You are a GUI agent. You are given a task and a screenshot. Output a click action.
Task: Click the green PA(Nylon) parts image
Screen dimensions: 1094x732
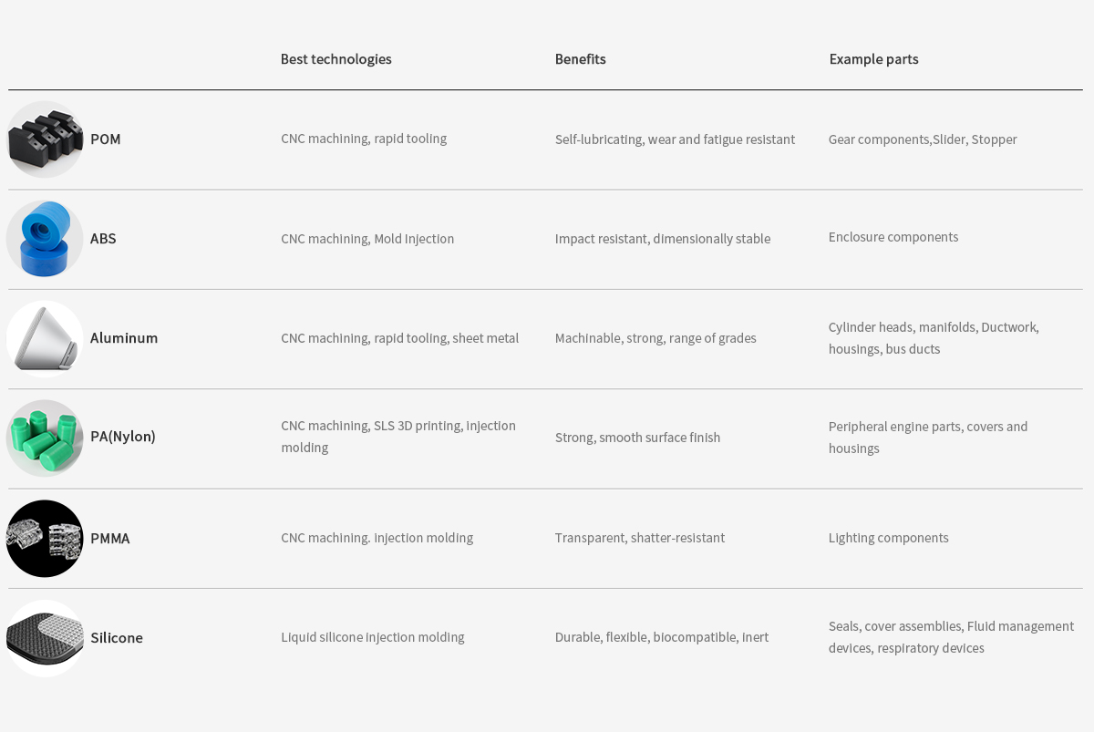pyautogui.click(x=45, y=438)
